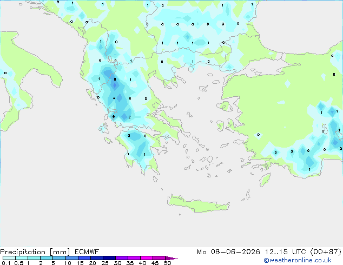The width and height of the screenshot is (343, 265).
Task: Select magenta legend swatch between 40 and 45
Action: click(x=147, y=258)
